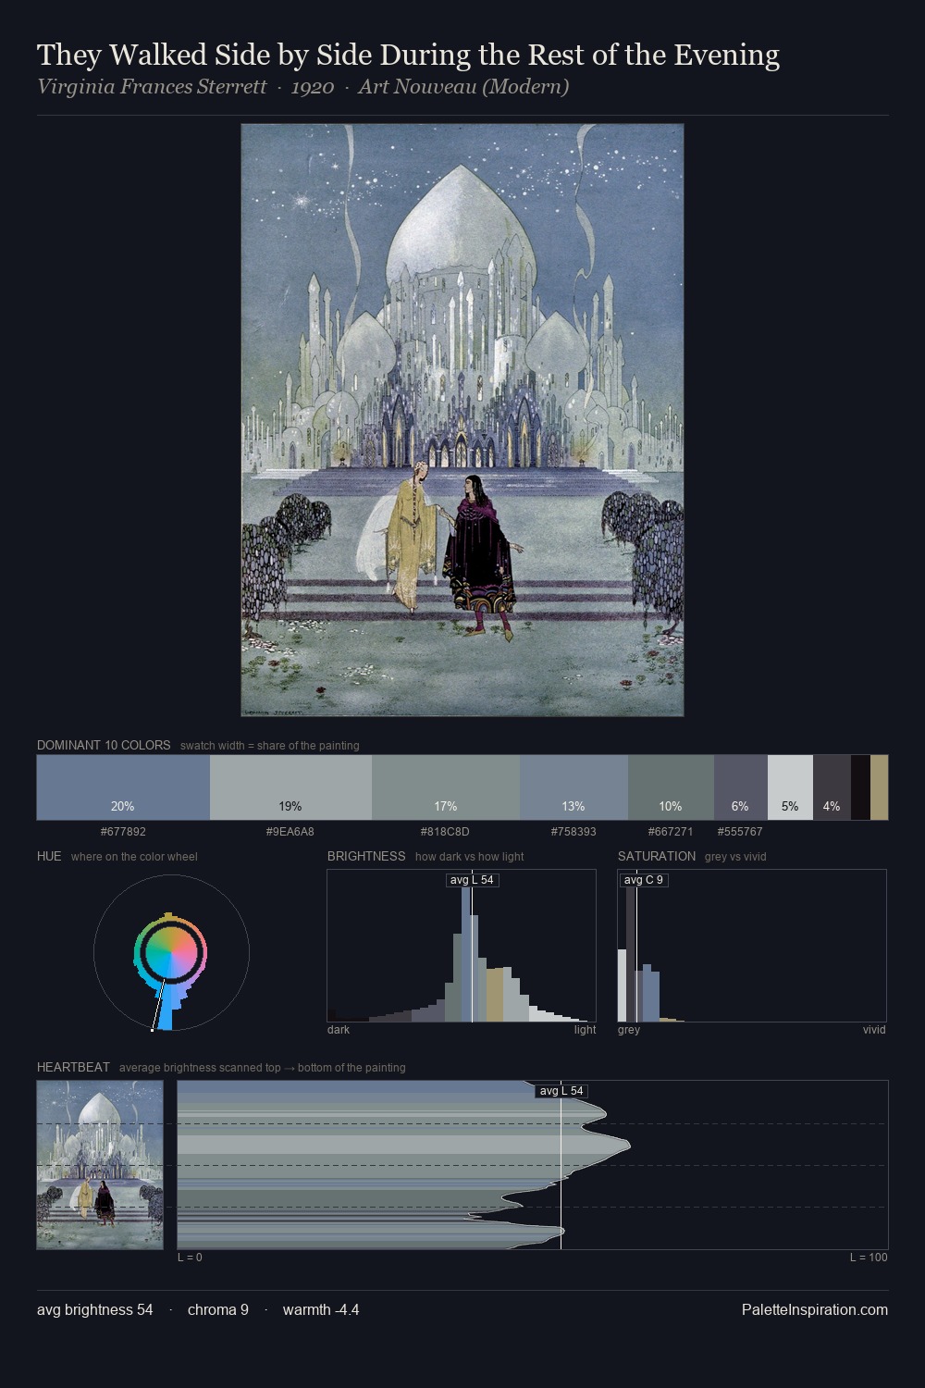
Task: Click the 'dark' axis label
Action: click(x=339, y=1030)
